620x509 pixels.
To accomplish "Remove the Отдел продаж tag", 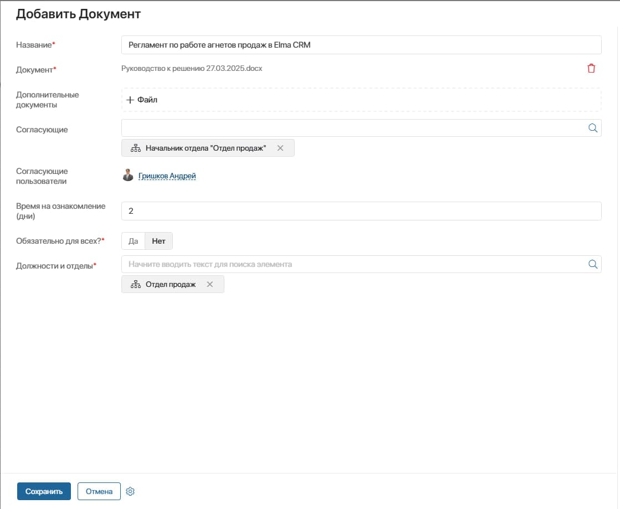I will 209,284.
